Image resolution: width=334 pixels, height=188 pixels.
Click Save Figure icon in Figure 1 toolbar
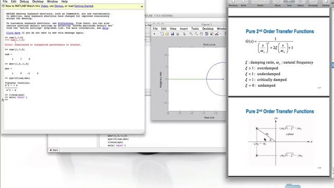tap(172, 34)
